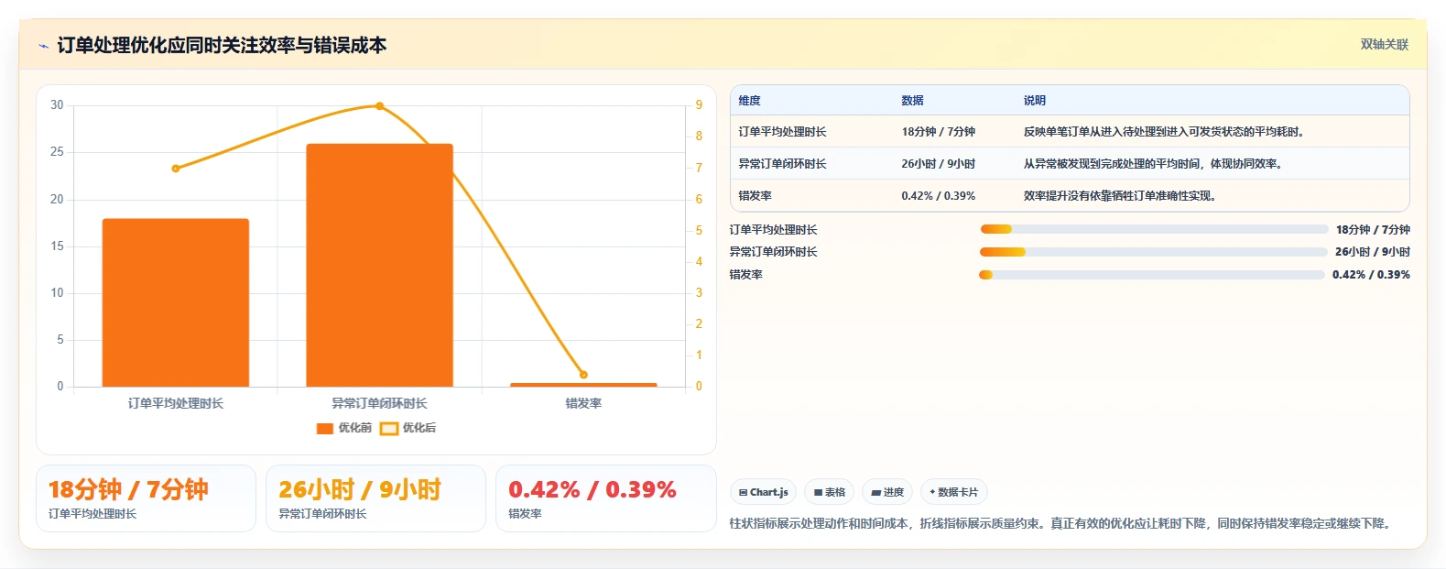Select table row label 订单平均处理时长
Image resolution: width=1446 pixels, height=569 pixels.
[782, 132]
